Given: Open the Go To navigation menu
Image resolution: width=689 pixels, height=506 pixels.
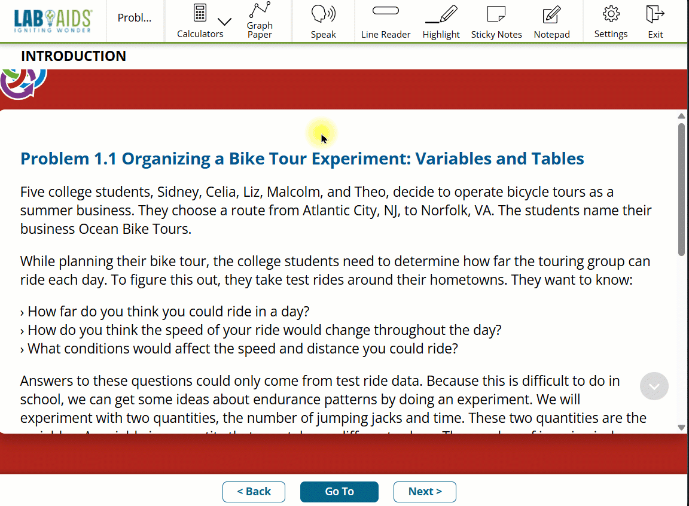Looking at the screenshot, I should pos(339,492).
